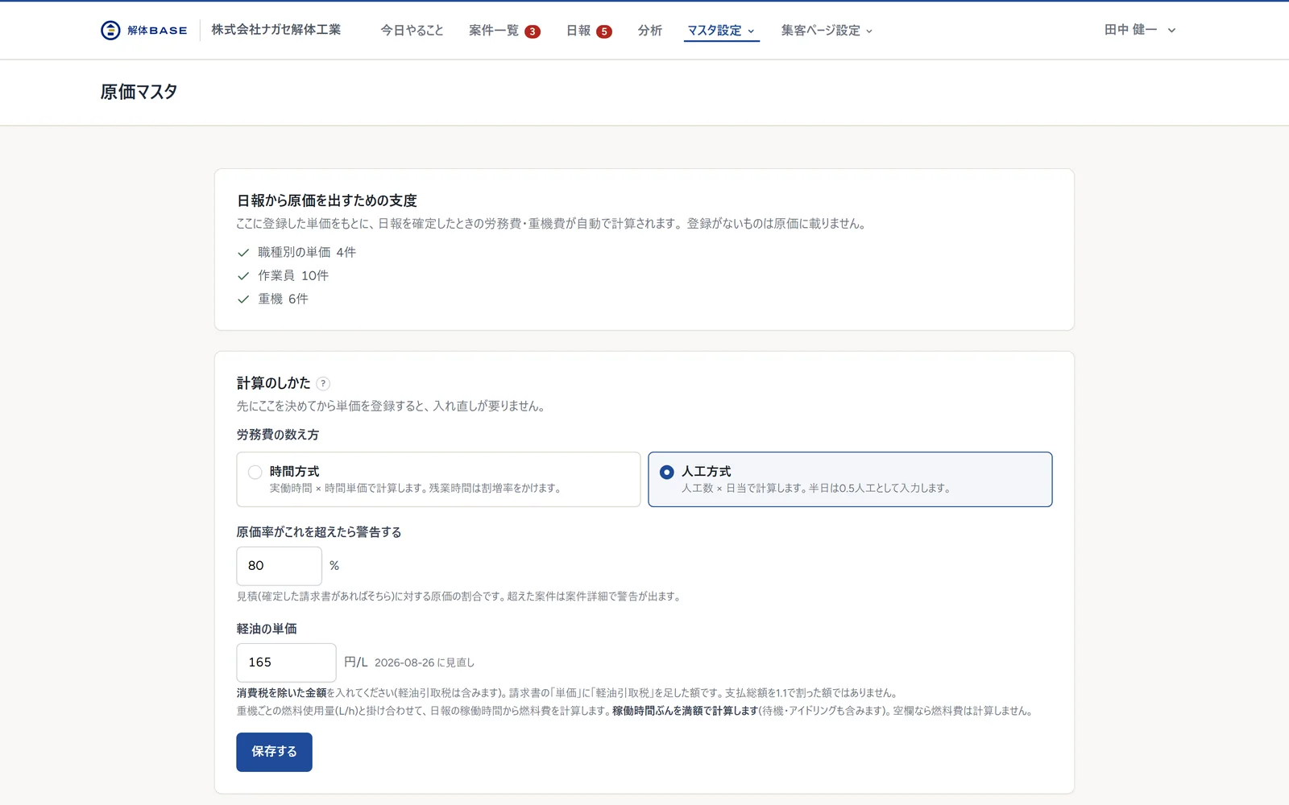The height and width of the screenshot is (805, 1289).
Task: Click the 原価マスタ page heading
Action: 139,92
